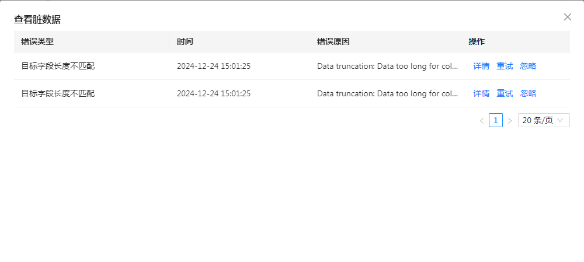Image resolution: width=584 pixels, height=262 pixels.
Task: Click the 错误类型 column header
Action: [37, 41]
